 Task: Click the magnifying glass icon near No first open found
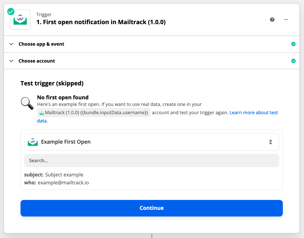pyautogui.click(x=27, y=103)
